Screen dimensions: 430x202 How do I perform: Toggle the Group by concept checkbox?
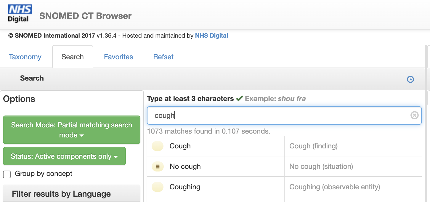point(7,174)
